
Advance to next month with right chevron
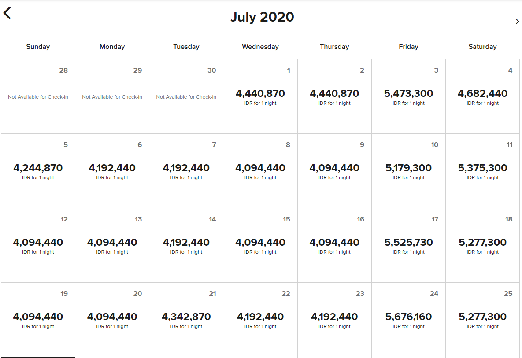(x=517, y=21)
